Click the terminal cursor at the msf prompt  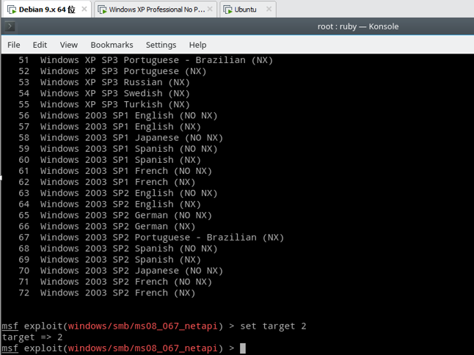pyautogui.click(x=243, y=348)
